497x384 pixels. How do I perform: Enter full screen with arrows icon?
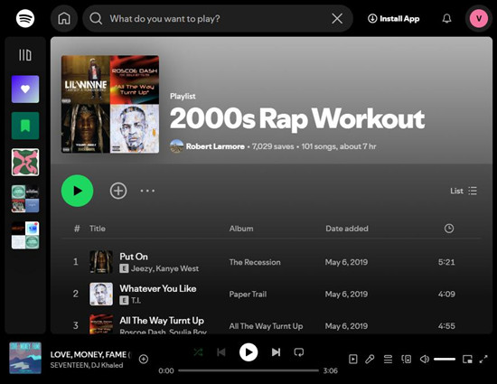[483, 359]
